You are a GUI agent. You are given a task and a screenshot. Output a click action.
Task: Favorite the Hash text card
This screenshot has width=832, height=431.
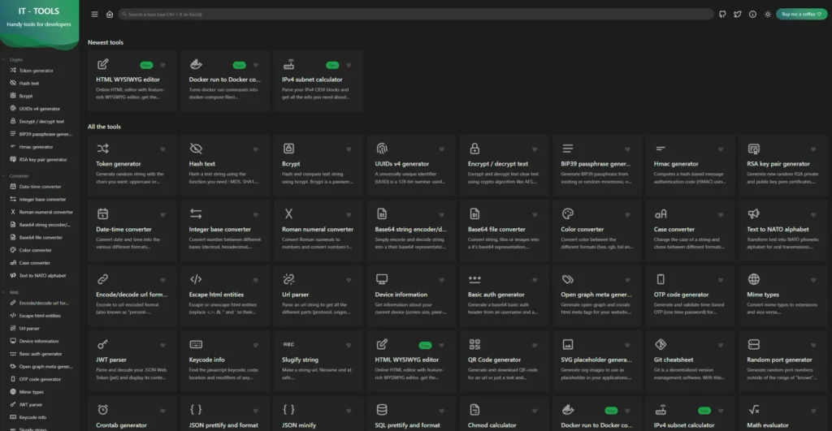256,149
